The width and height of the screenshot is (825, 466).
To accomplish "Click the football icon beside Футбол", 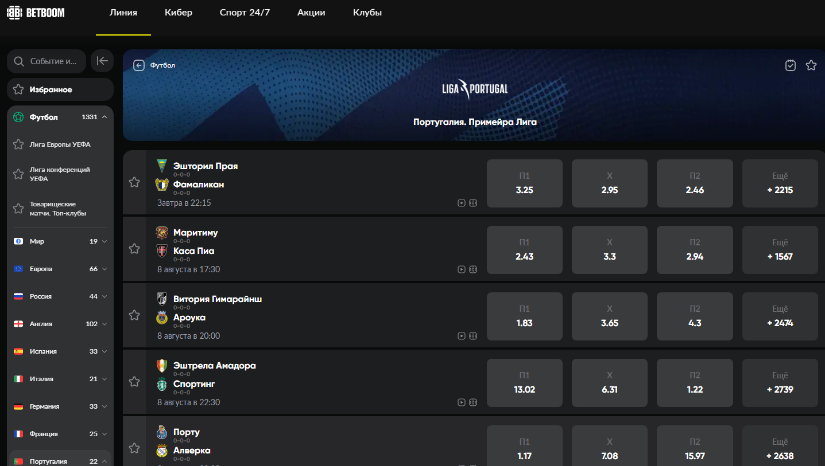I will (18, 117).
